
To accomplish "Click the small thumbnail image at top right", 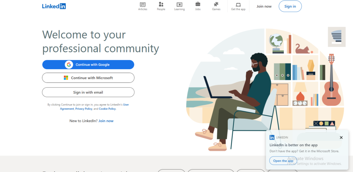I will [x=336, y=37].
